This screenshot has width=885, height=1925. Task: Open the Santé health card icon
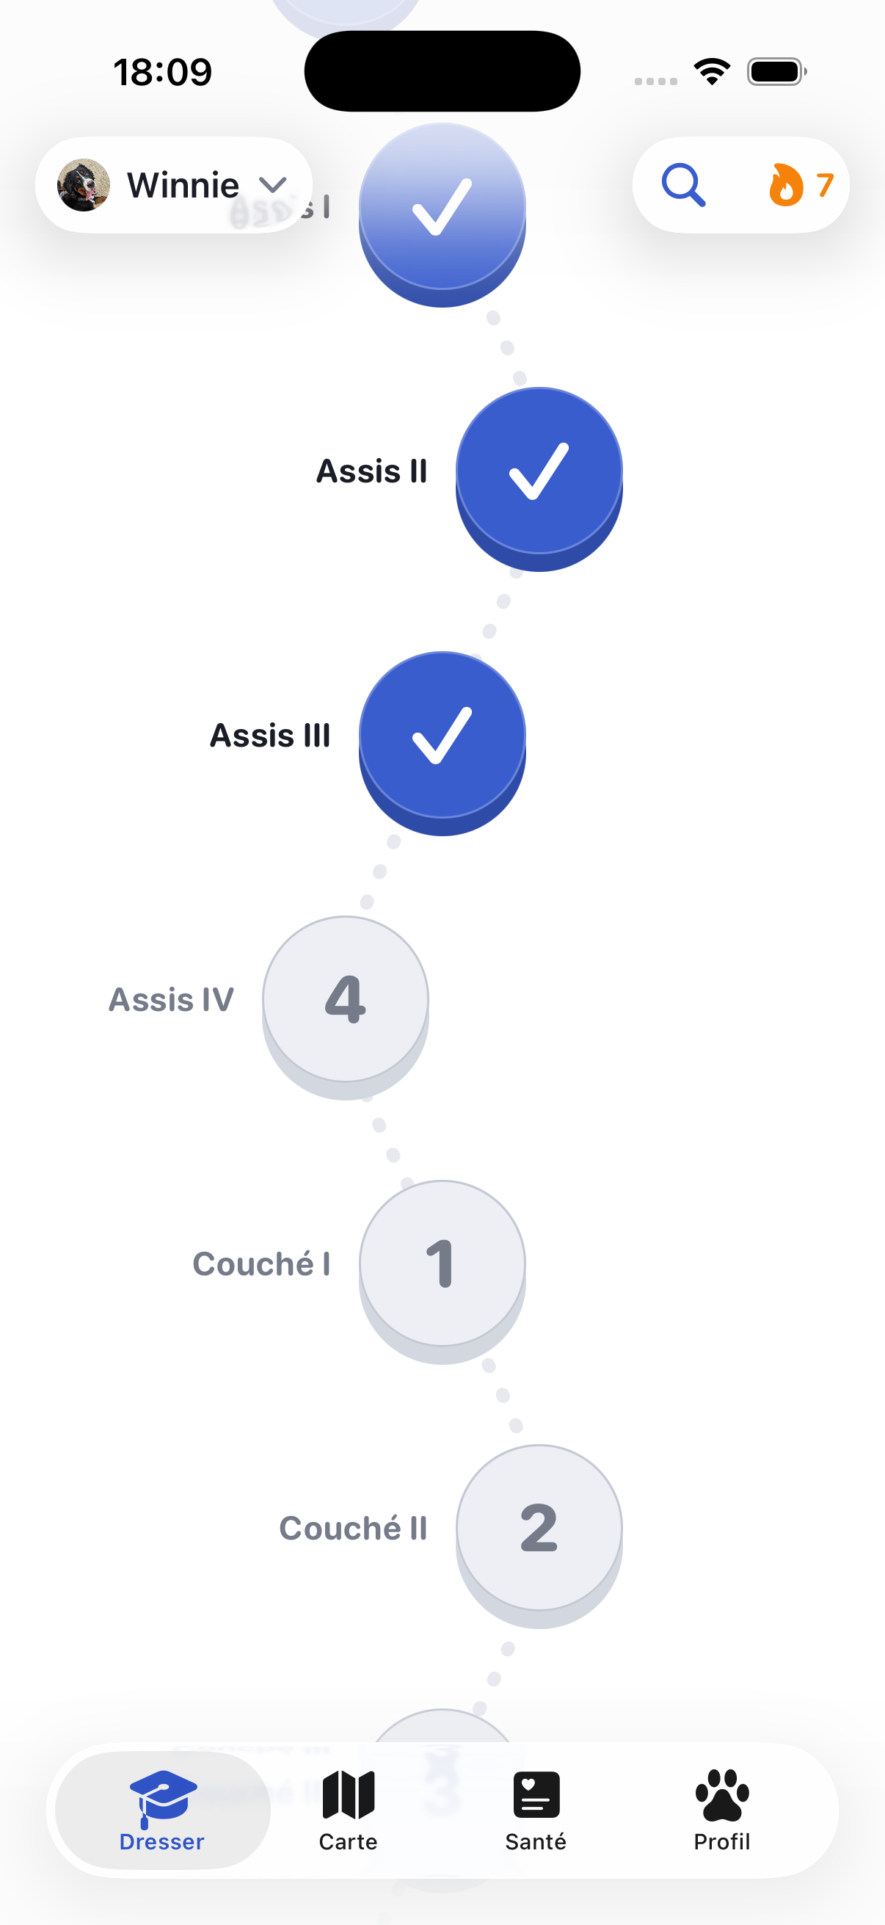pyautogui.click(x=536, y=1794)
